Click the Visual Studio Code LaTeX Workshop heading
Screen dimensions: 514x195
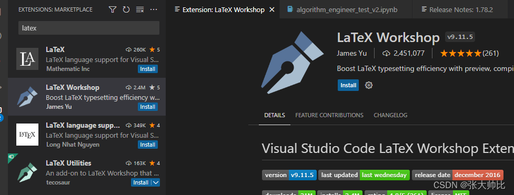[388, 148]
